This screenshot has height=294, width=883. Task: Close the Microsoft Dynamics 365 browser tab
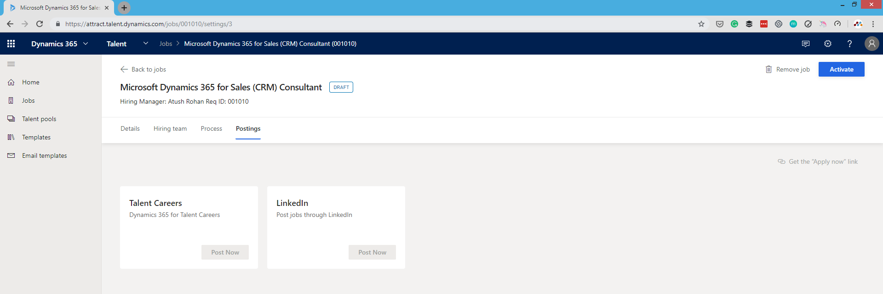click(x=107, y=8)
